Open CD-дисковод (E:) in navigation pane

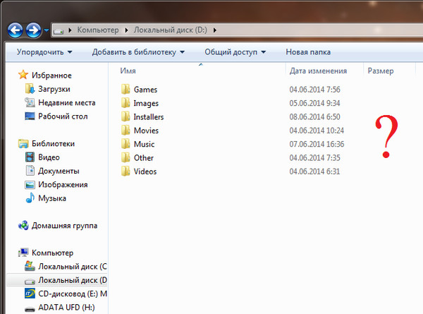pos(73,294)
